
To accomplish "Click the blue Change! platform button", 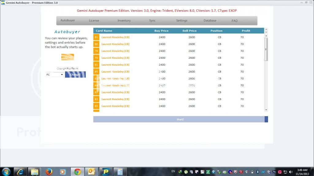I will pos(75,74).
